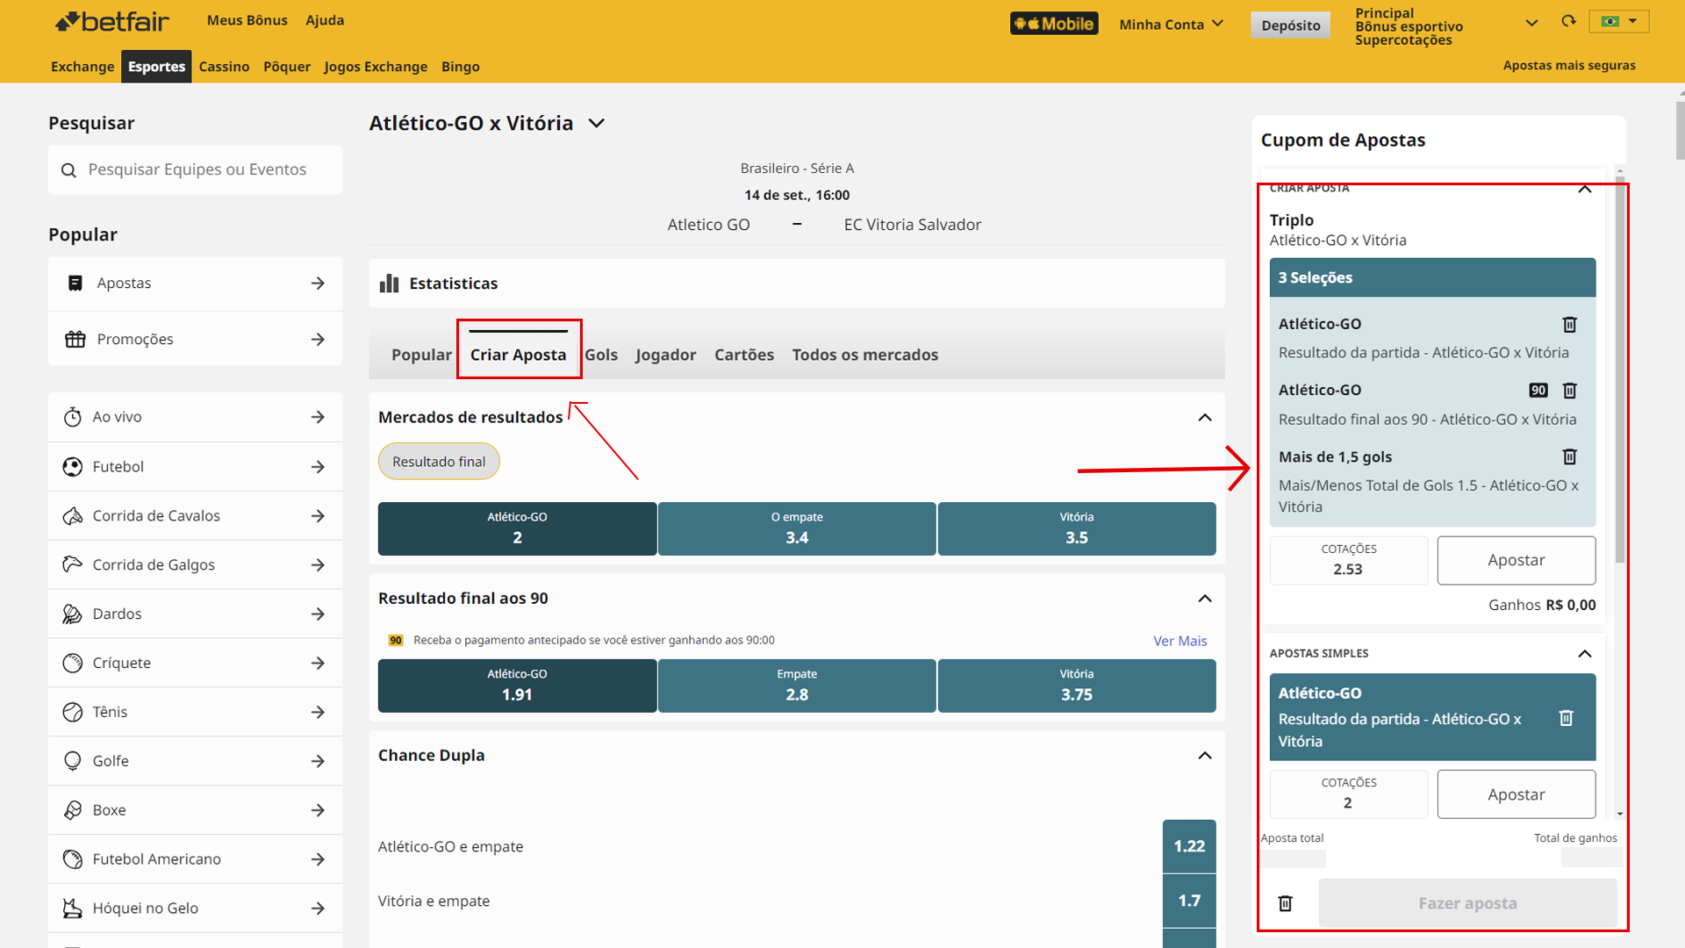Select Tênis ball icon
This screenshot has height=948, width=1685.
pos(73,712)
